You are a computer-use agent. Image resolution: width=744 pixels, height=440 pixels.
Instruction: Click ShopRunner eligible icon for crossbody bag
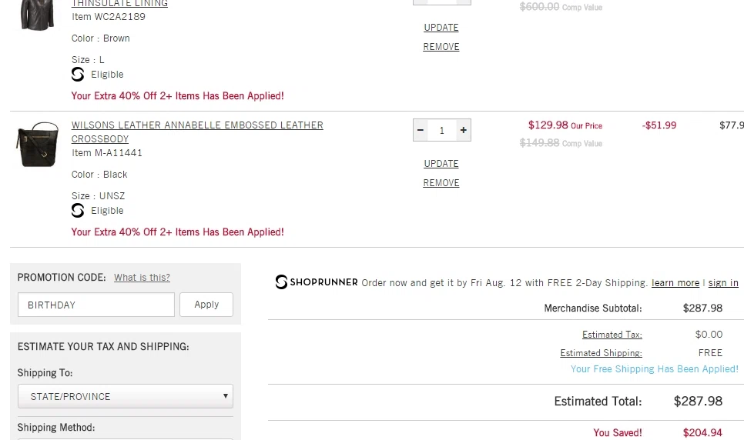coord(78,211)
